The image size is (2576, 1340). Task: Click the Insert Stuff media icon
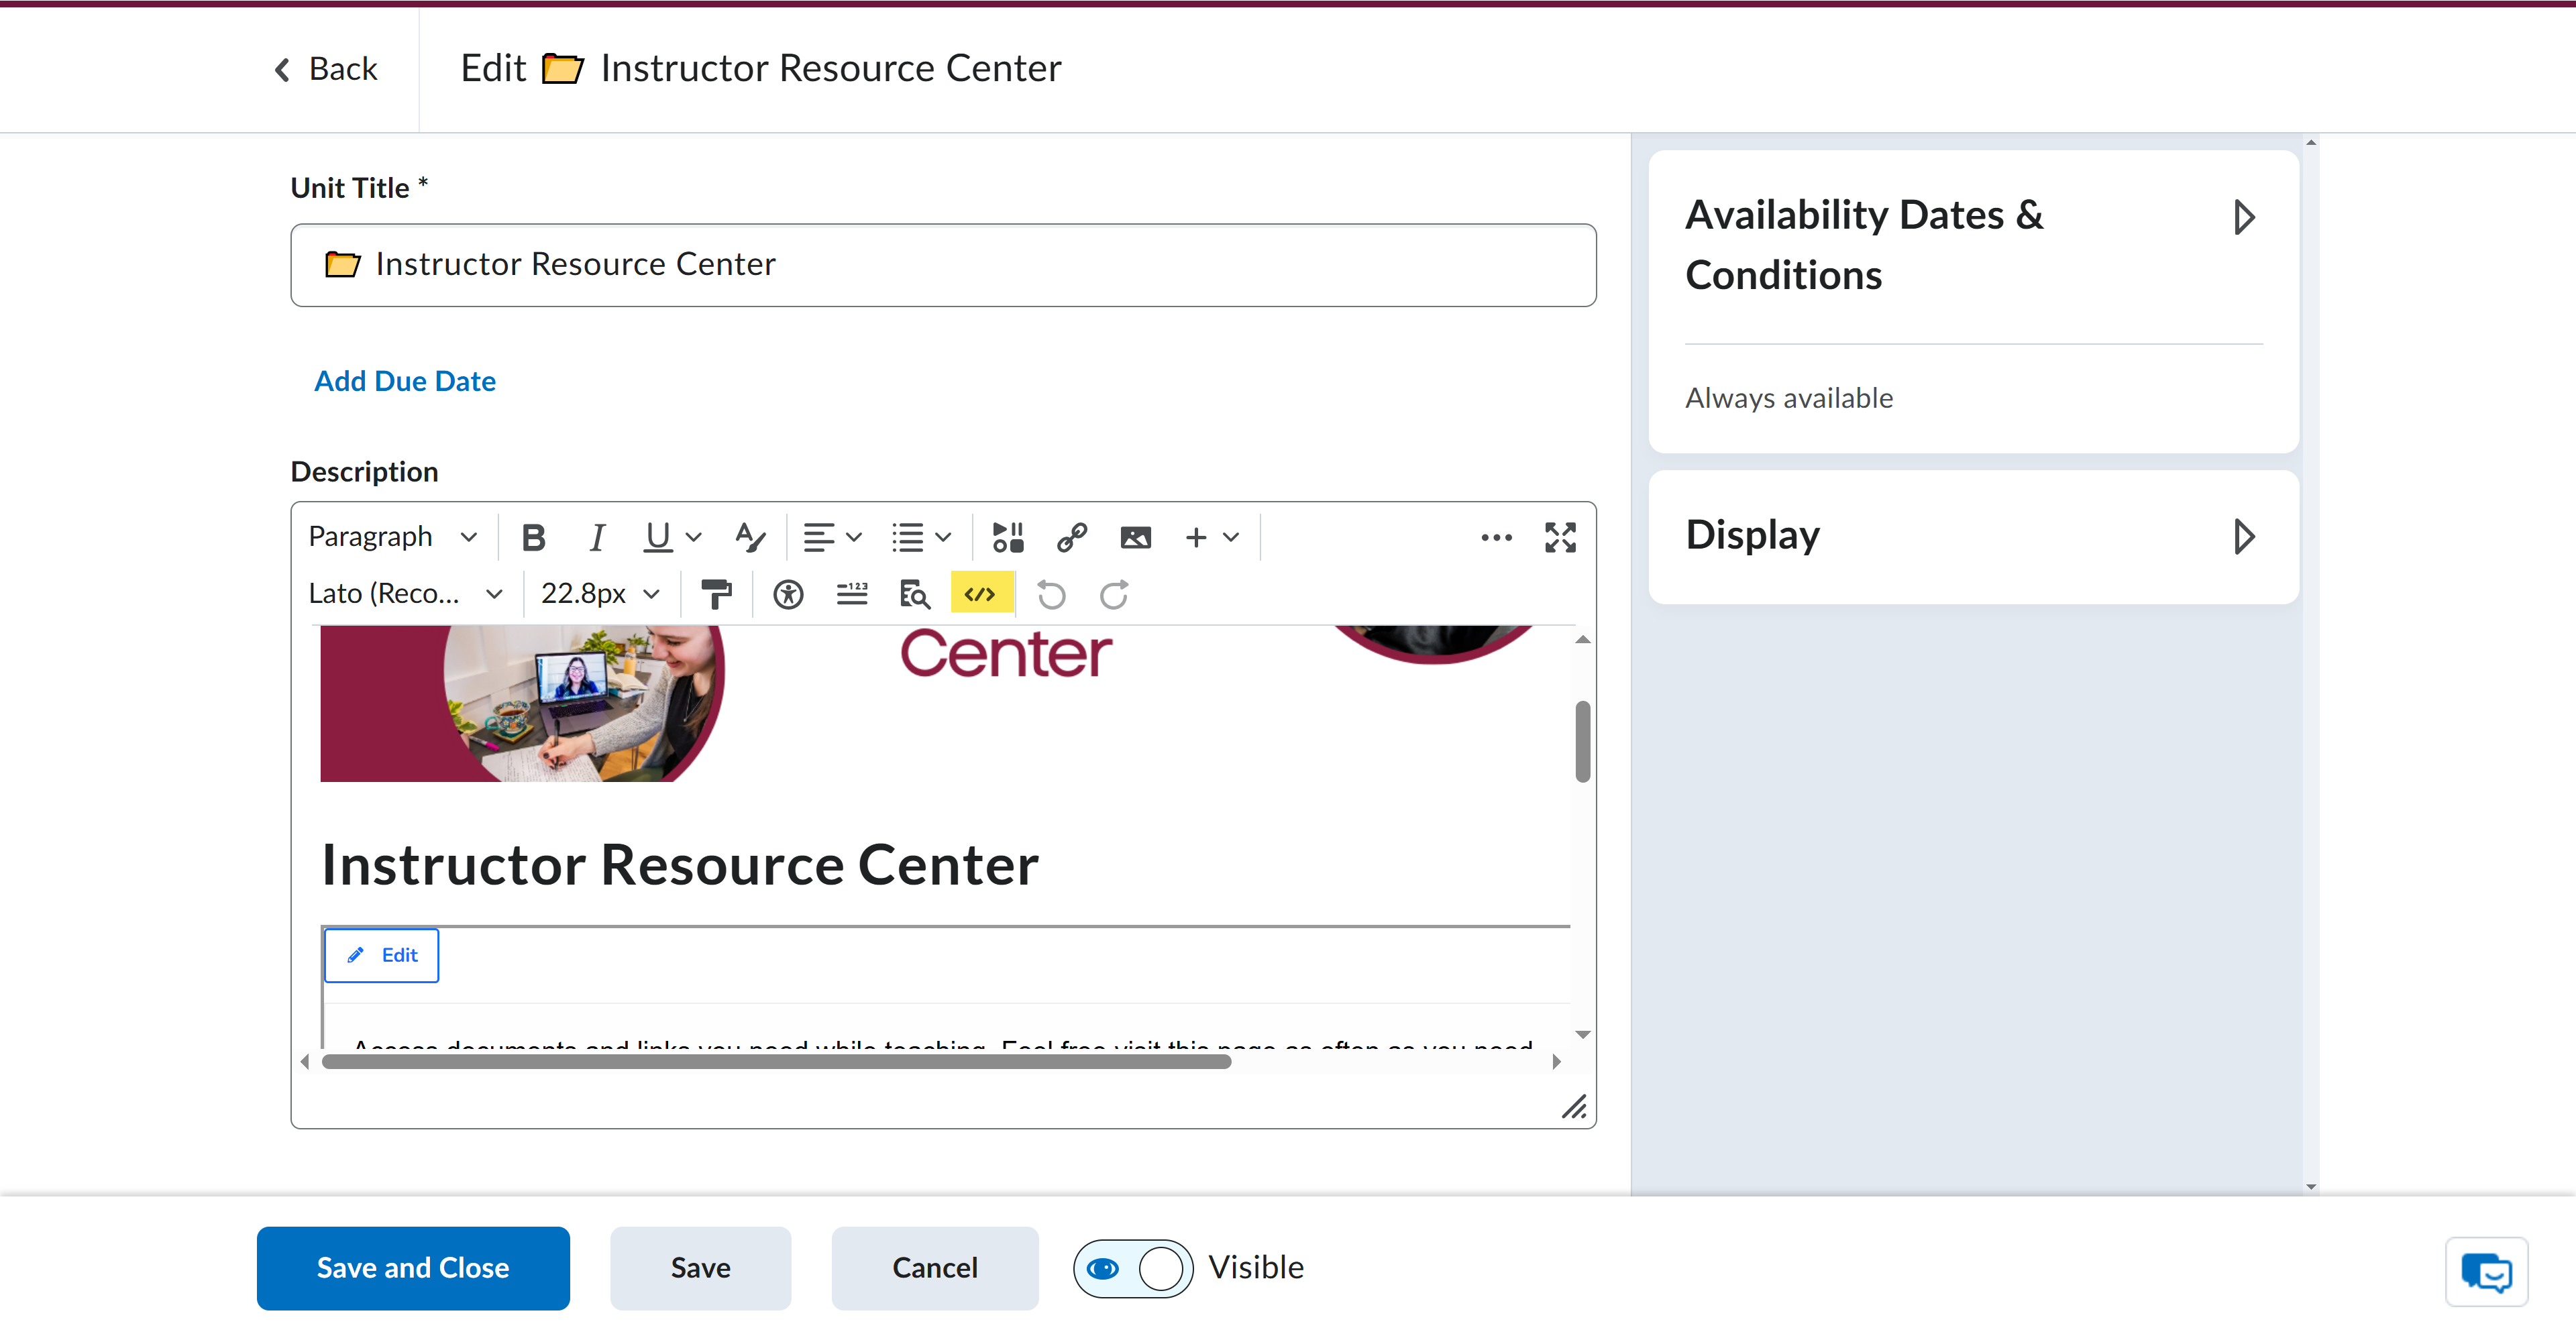coord(1007,537)
